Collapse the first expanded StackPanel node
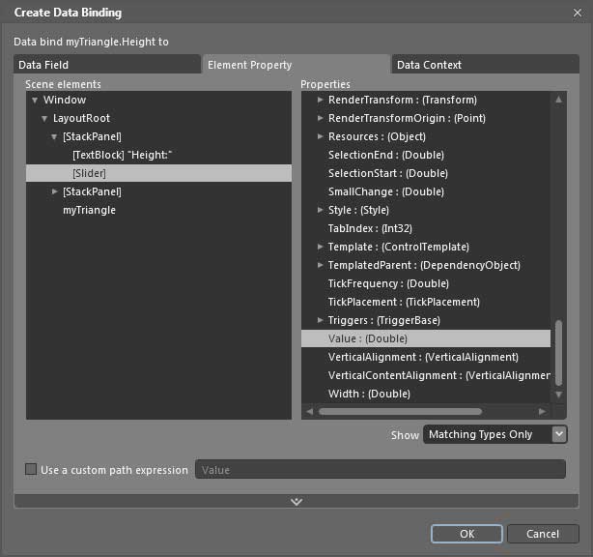Screen dimensions: 593x557 (x=54, y=137)
